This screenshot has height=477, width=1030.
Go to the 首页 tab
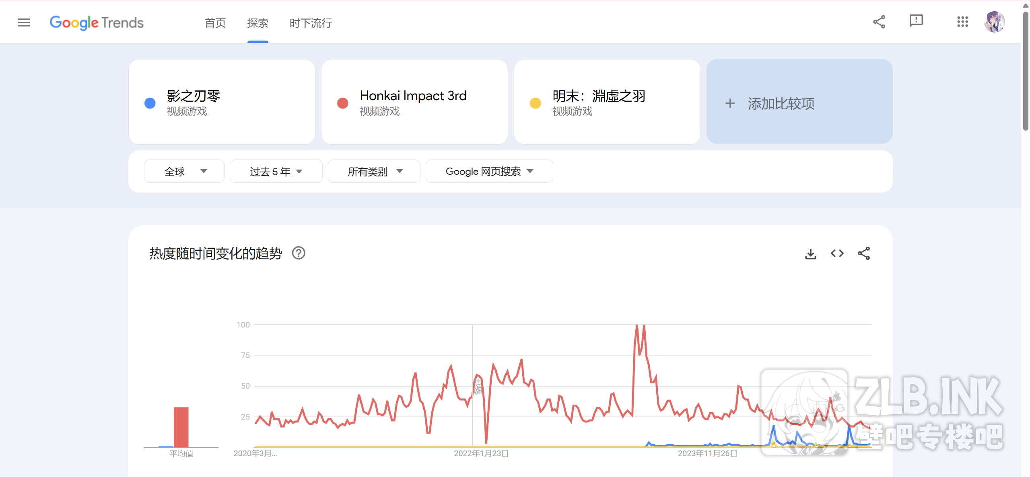pyautogui.click(x=215, y=23)
